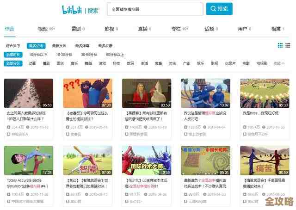Open woman and chicken thumbnail 03:58
This screenshot has width=296, height=210.
147,93
